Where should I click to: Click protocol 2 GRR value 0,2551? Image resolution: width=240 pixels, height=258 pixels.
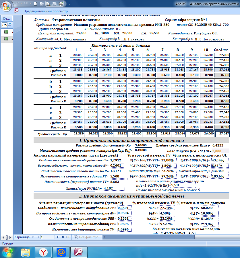coord(125,218)
